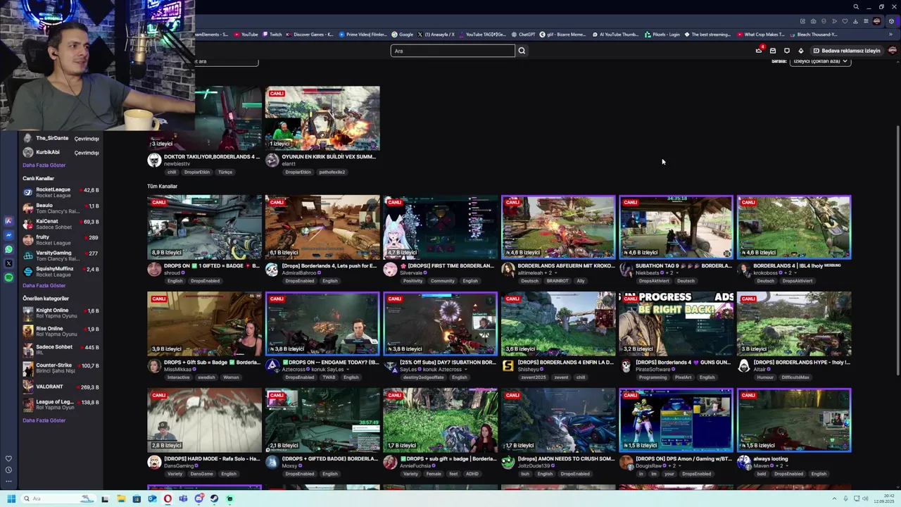
Task: Open the ChatGPT bookmark
Action: coord(523,35)
